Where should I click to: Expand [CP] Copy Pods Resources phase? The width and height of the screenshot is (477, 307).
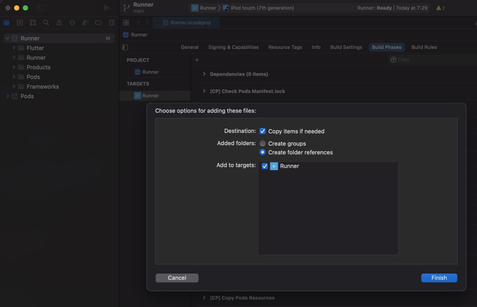click(x=204, y=297)
